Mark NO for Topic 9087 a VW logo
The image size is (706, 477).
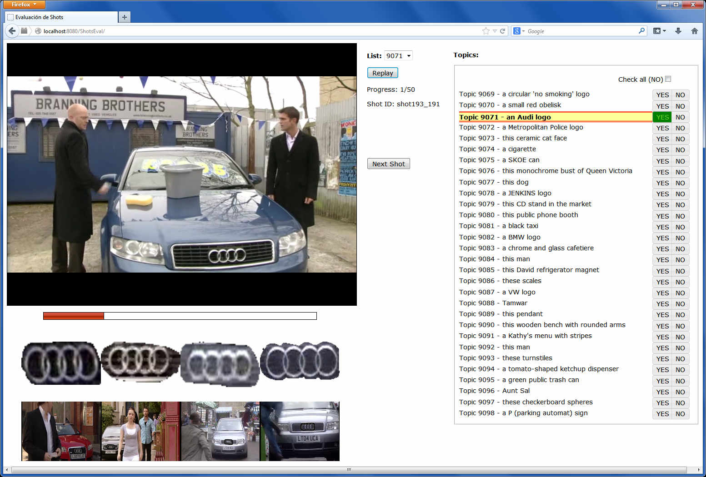point(680,293)
